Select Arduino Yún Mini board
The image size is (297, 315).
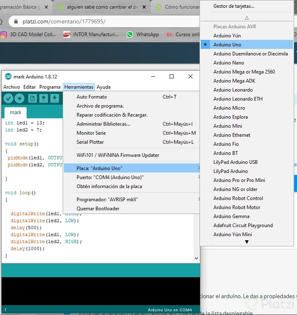[x=247, y=235]
